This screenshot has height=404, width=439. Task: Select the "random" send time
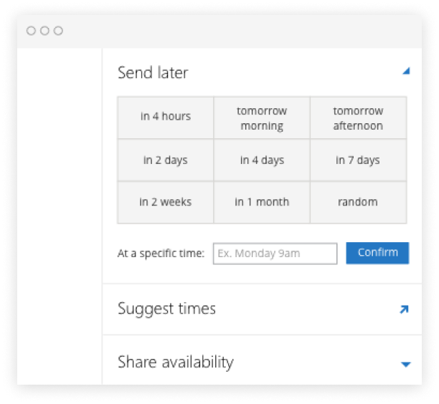[x=359, y=203]
